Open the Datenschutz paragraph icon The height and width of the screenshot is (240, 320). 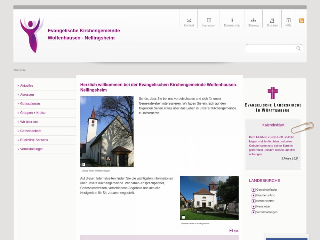(x=232, y=20)
